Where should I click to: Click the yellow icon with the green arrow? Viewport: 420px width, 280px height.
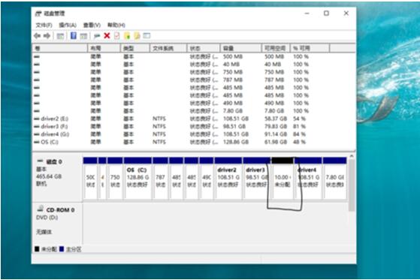pyautogui.click(x=127, y=36)
